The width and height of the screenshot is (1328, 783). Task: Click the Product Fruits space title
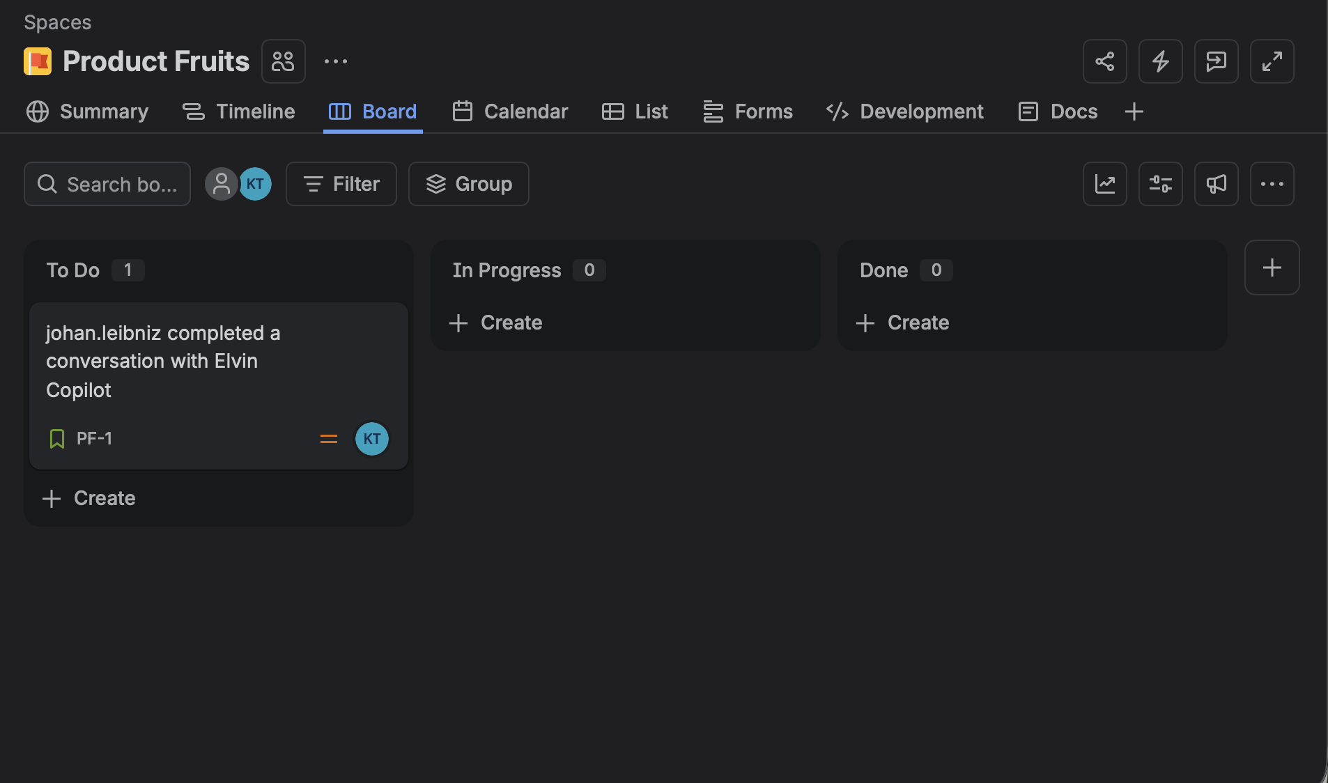tap(156, 61)
